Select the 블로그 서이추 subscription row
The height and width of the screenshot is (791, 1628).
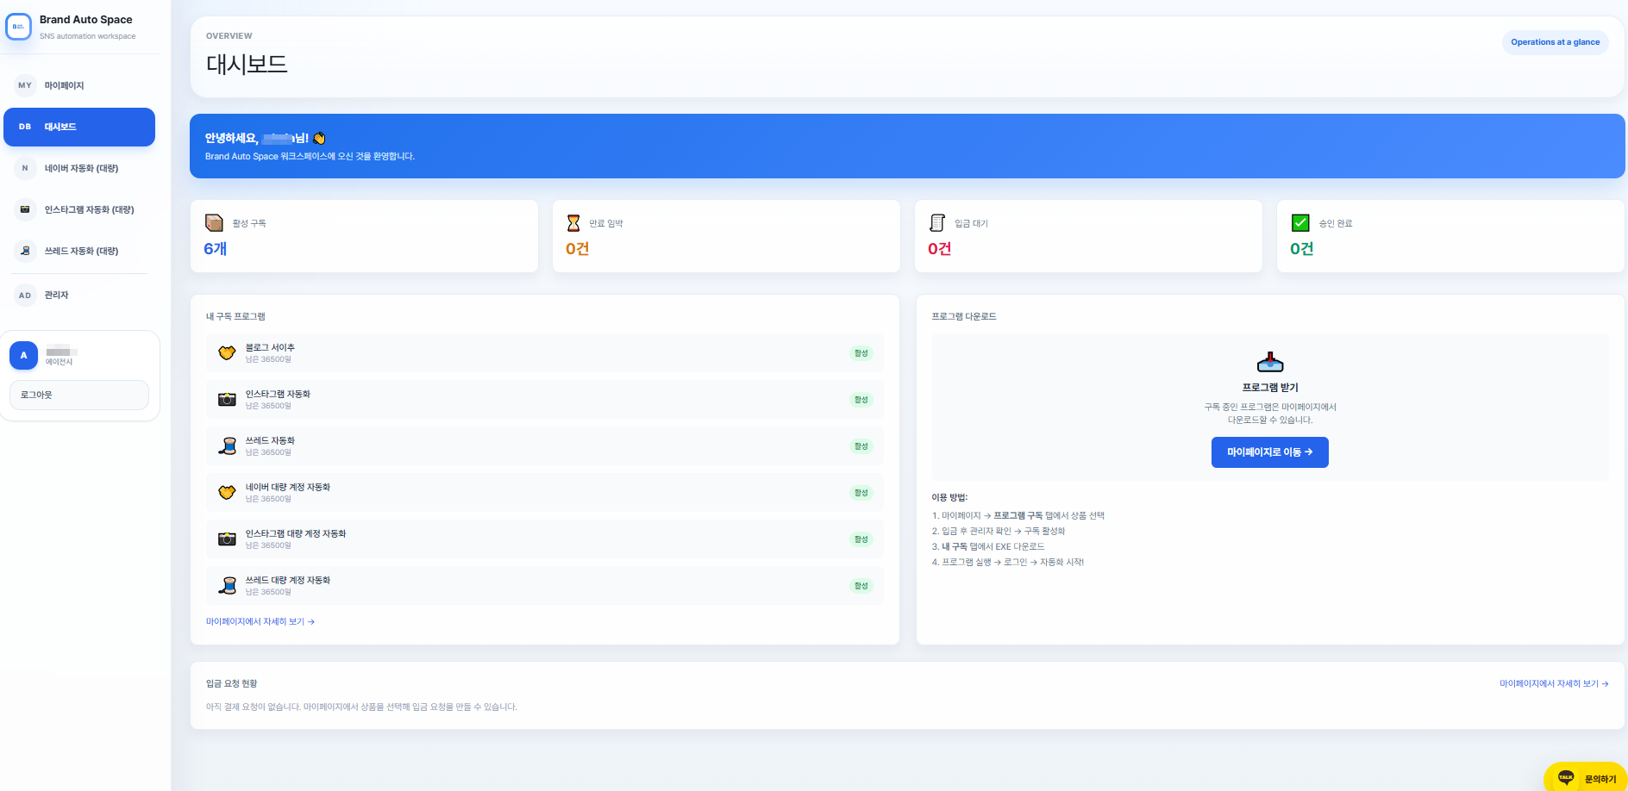(x=545, y=353)
